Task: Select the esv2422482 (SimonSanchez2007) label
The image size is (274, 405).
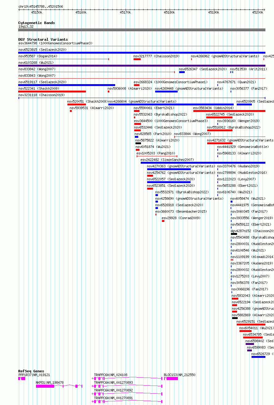Action: click(167, 160)
